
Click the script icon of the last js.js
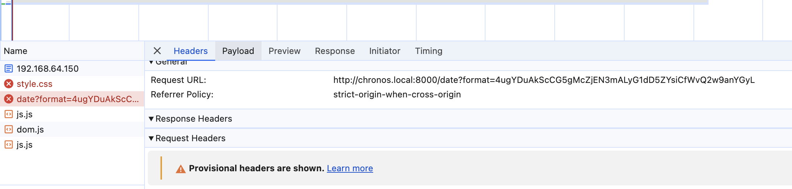point(9,144)
